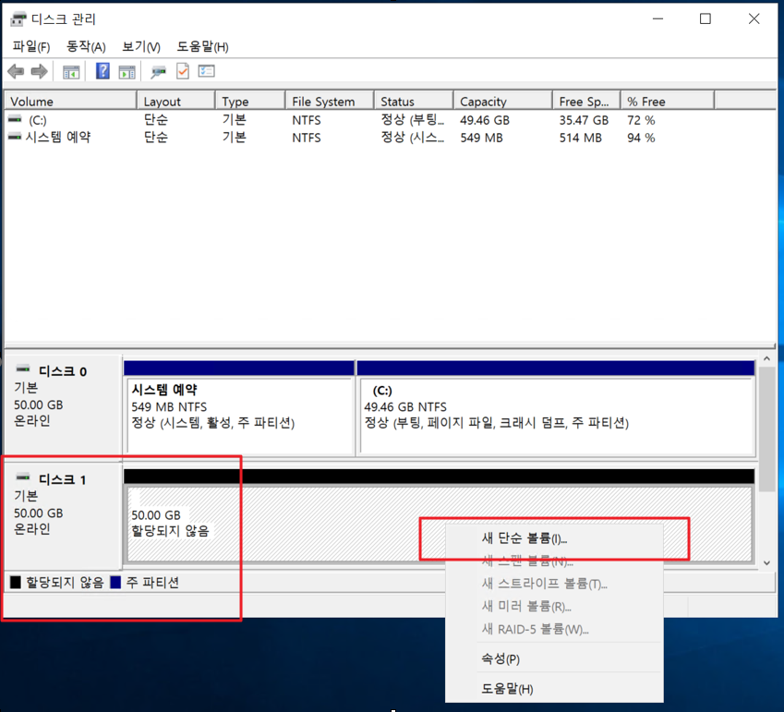Click NTFS in the 시스템 예약 row
The width and height of the screenshot is (784, 712).
click(x=307, y=138)
